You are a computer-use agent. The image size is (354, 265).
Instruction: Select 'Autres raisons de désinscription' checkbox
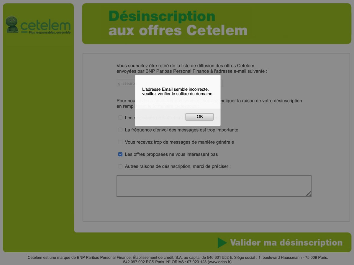[x=120, y=166]
